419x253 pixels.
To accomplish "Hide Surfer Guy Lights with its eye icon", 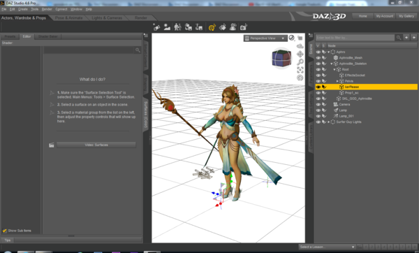I will pos(318,122).
